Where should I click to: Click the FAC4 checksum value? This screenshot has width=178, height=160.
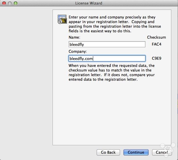pyautogui.click(x=156, y=44)
